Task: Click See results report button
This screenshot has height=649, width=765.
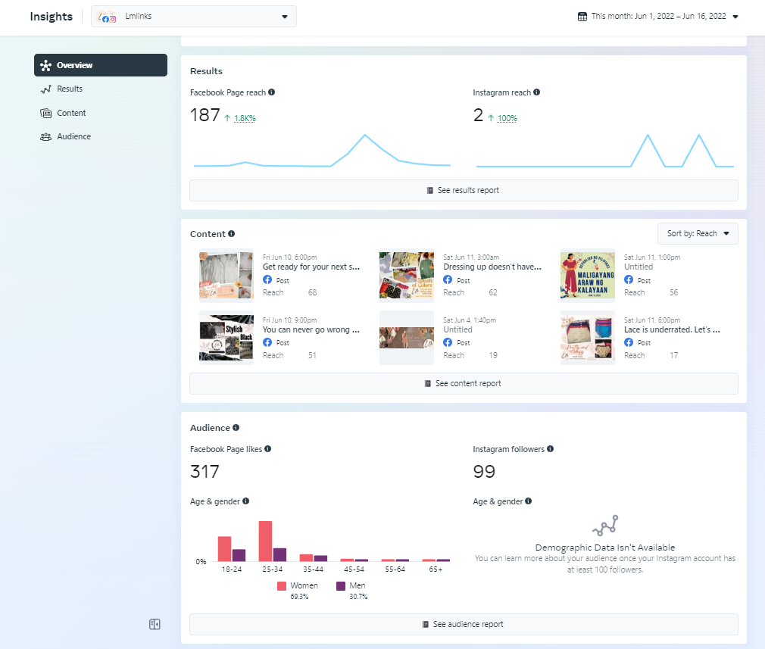Action: coord(464,190)
